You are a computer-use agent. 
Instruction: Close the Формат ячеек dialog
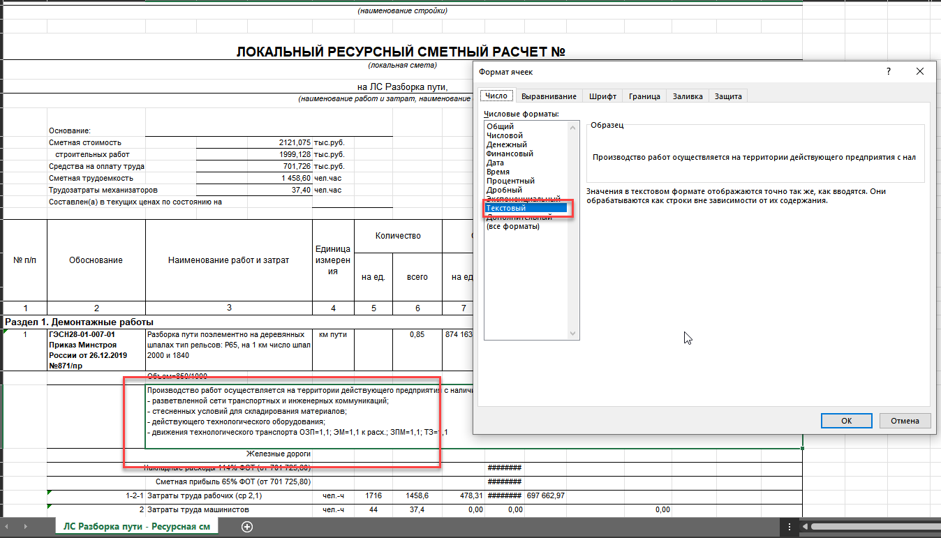920,72
